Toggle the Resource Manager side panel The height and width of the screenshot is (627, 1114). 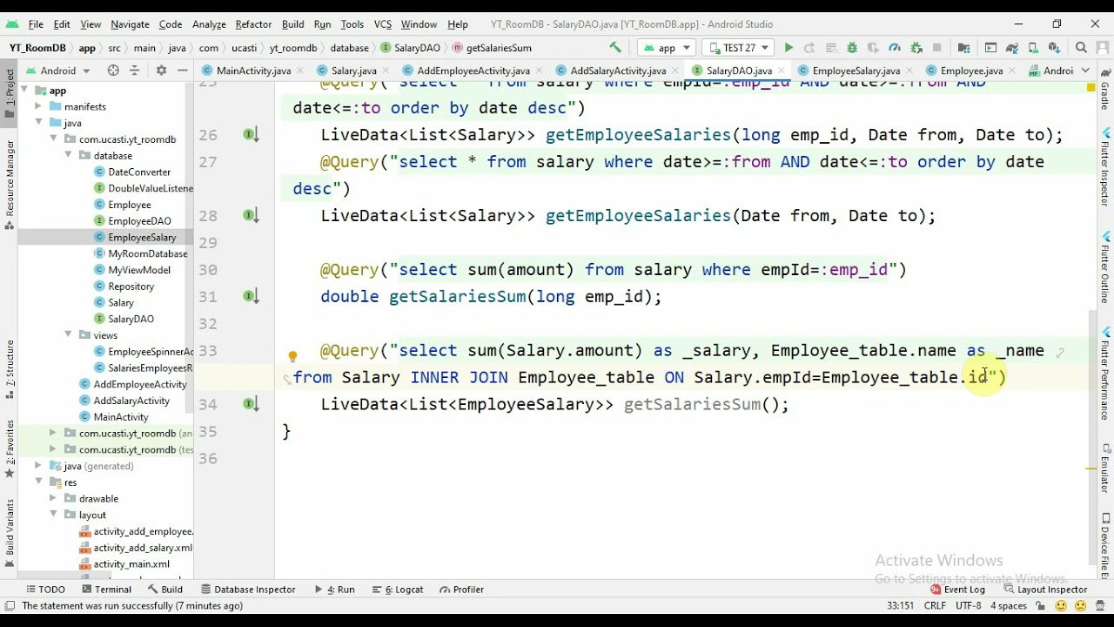click(x=10, y=185)
